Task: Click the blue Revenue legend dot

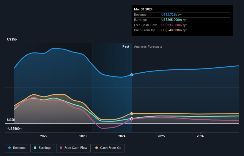Action: coord(10,148)
